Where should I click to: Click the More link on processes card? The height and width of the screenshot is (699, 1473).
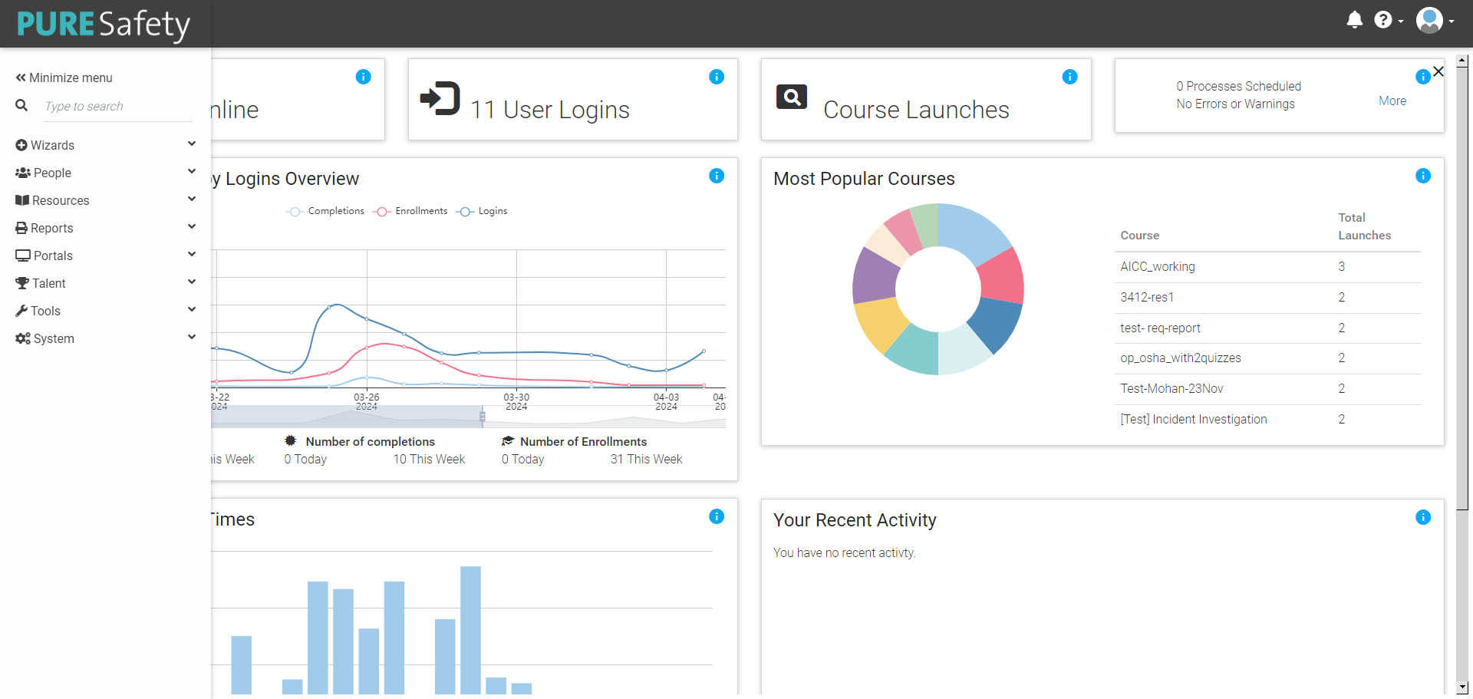1392,101
